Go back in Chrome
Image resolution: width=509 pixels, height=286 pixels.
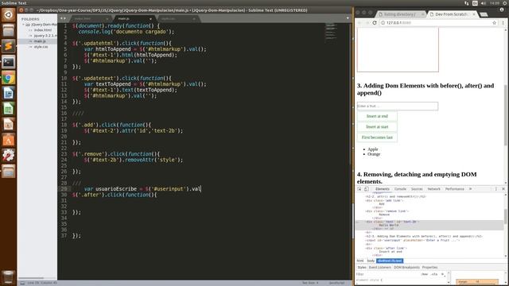(x=359, y=23)
